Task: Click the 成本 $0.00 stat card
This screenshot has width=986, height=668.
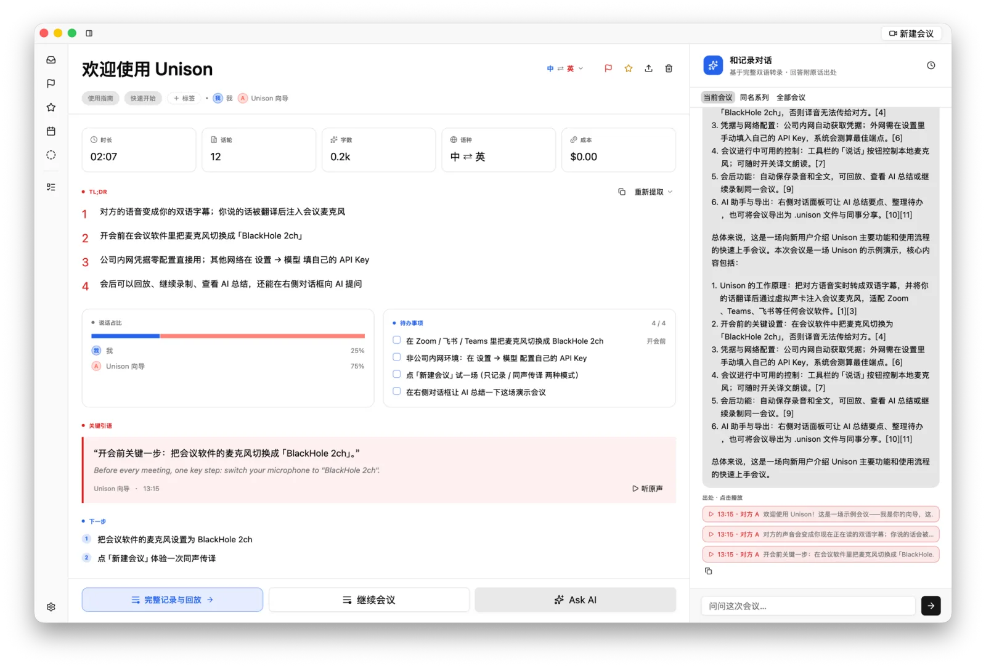Action: pyautogui.click(x=619, y=150)
